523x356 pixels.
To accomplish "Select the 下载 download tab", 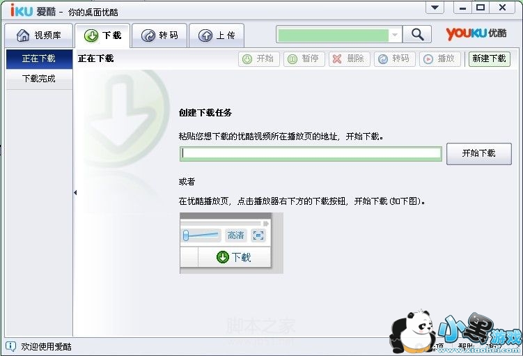I will point(102,36).
